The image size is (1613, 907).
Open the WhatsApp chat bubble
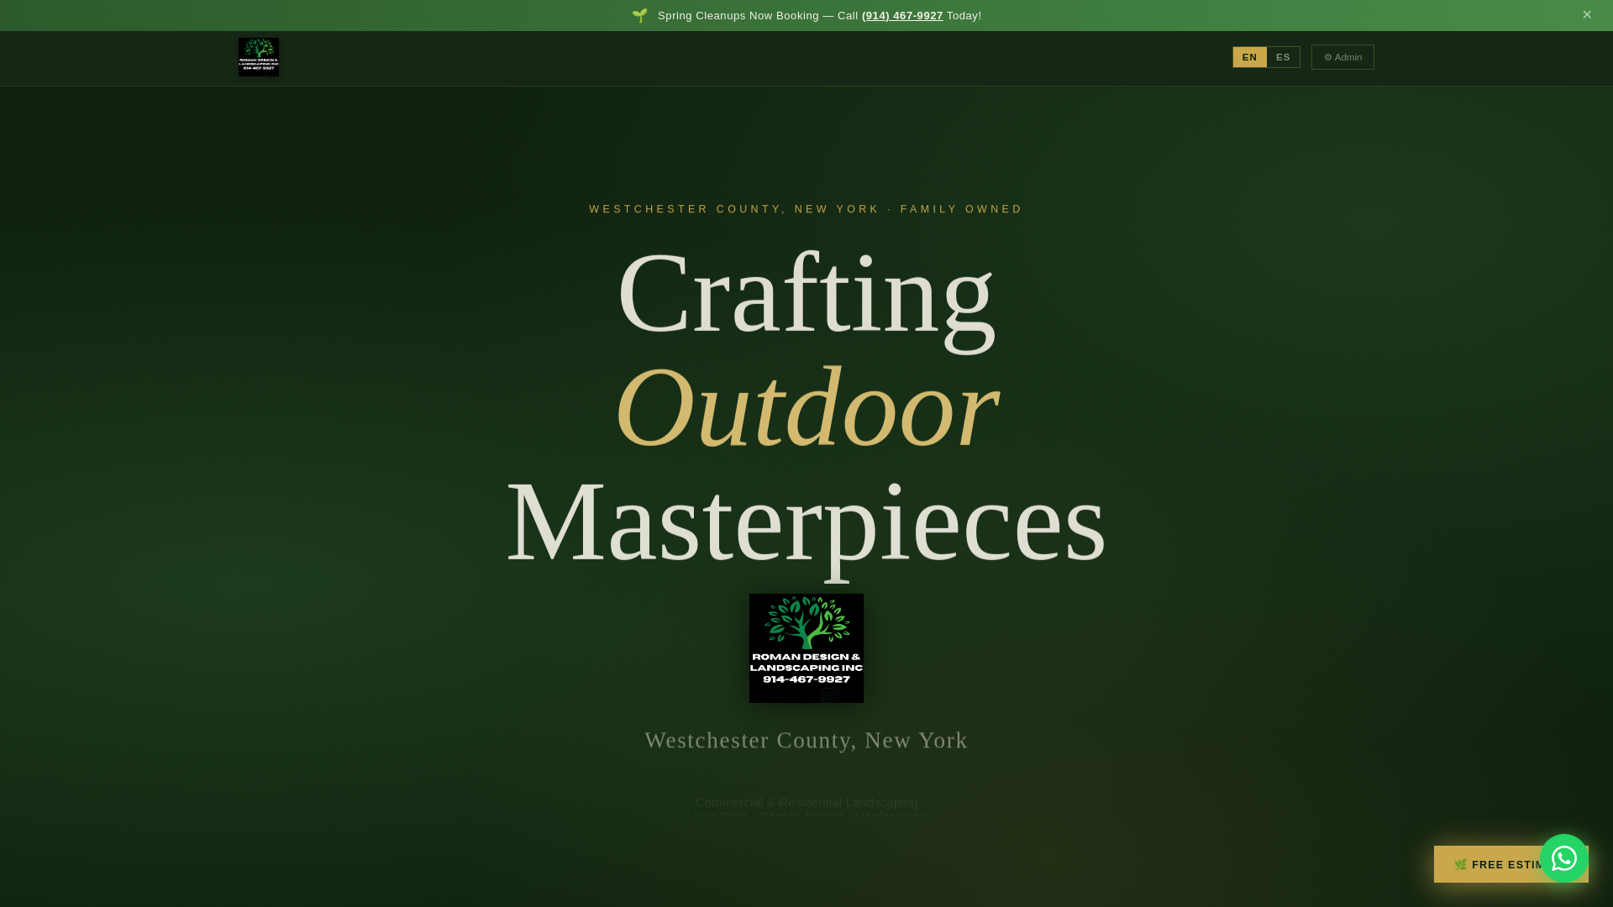[x=1563, y=858]
